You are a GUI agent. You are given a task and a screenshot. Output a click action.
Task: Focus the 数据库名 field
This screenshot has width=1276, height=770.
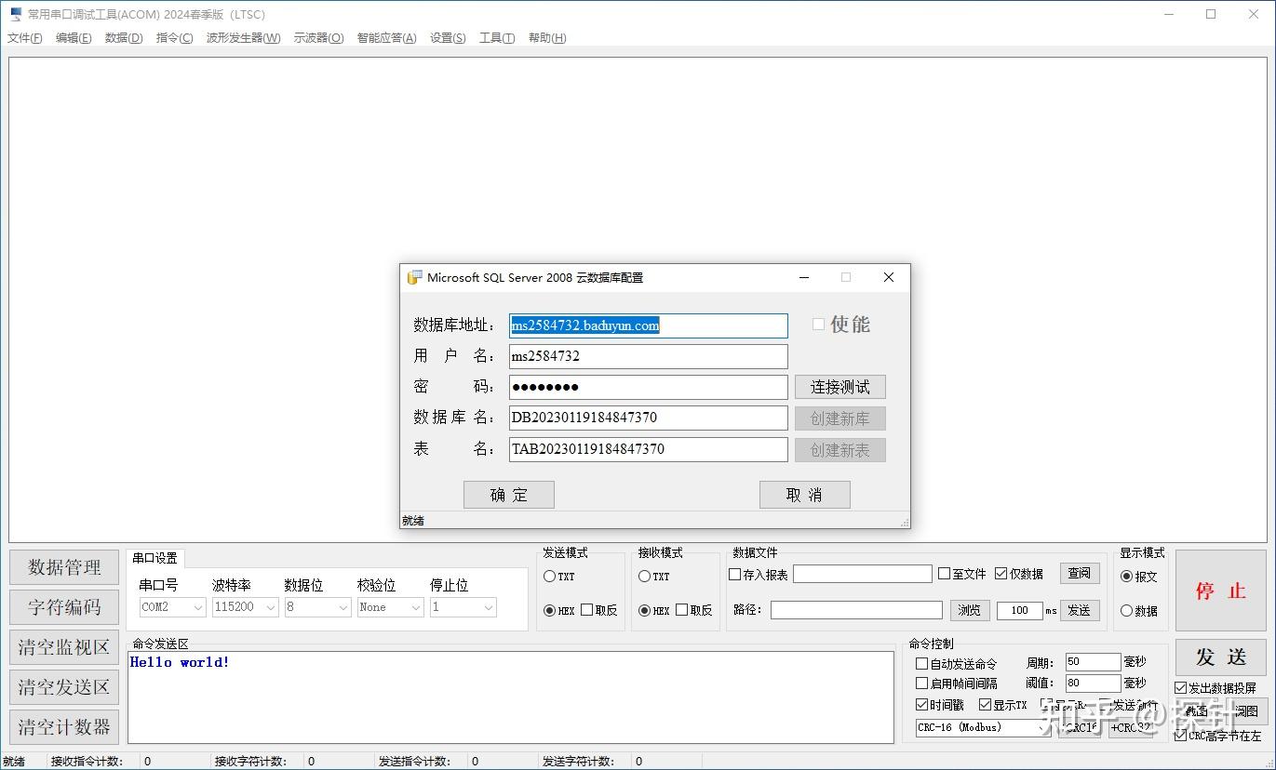click(649, 418)
